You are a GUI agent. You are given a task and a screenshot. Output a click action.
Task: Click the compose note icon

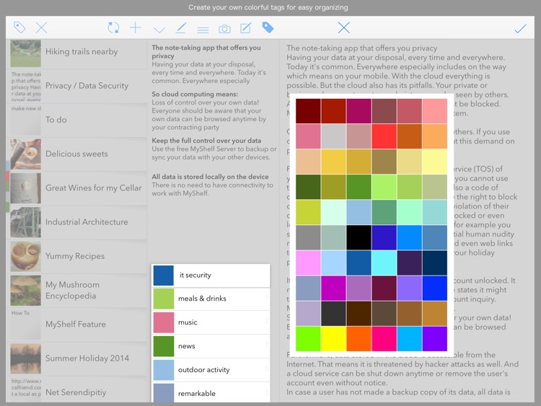246,28
